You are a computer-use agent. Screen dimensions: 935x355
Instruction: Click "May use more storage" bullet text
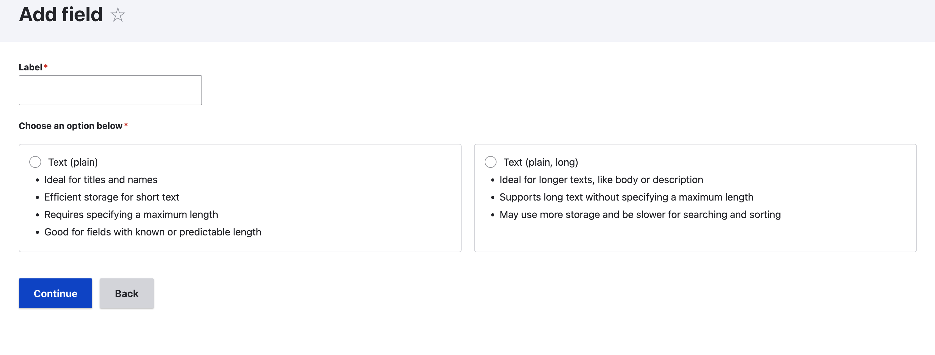click(640, 215)
